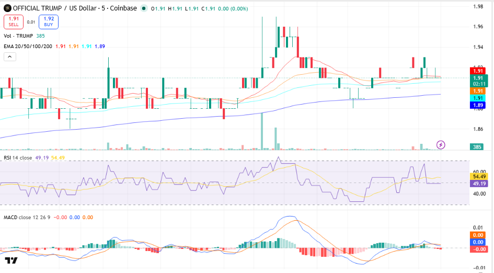This screenshot has width=494, height=273.
Task: Click the 1.91 SELL button
Action: pyautogui.click(x=14, y=22)
